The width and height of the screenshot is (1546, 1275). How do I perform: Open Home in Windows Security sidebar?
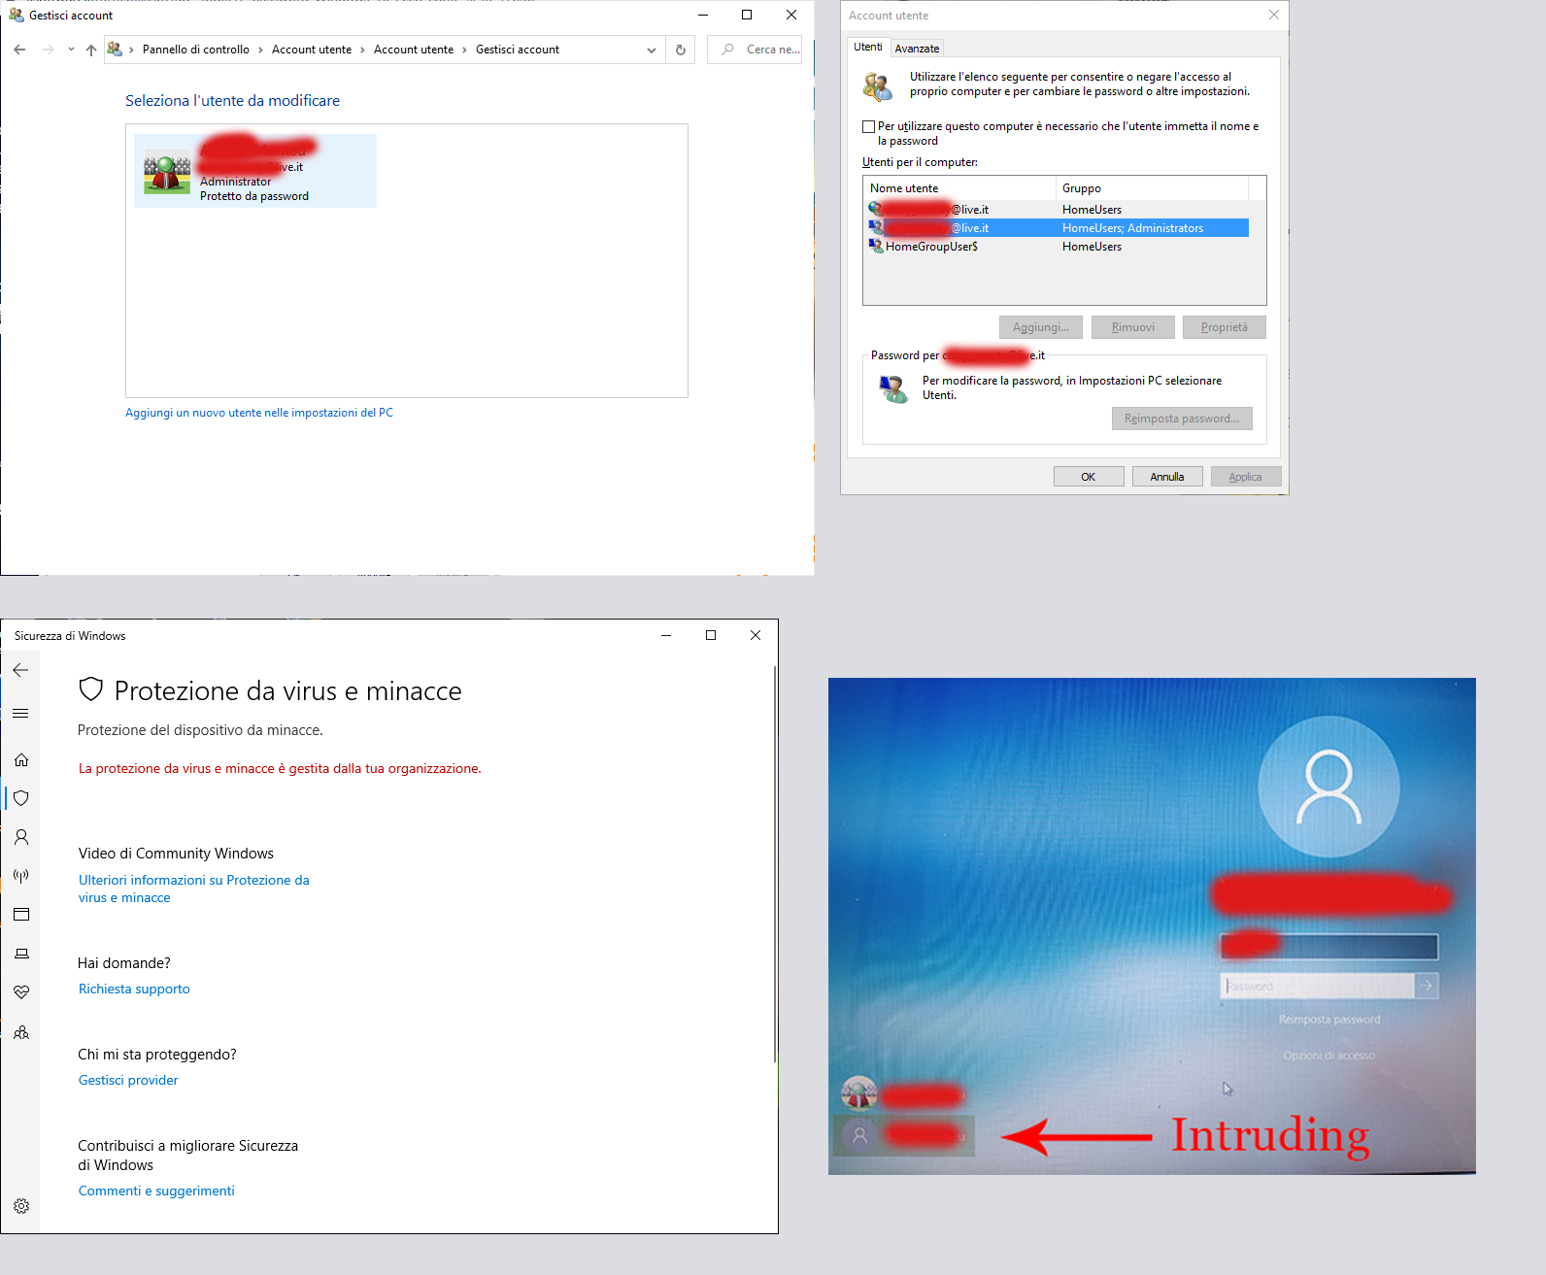pyautogui.click(x=21, y=759)
